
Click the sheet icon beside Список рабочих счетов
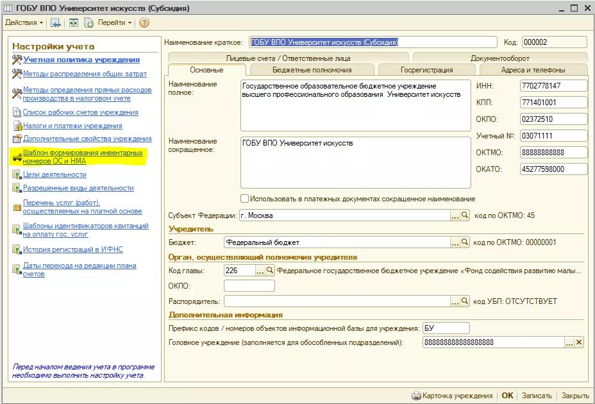click(17, 112)
